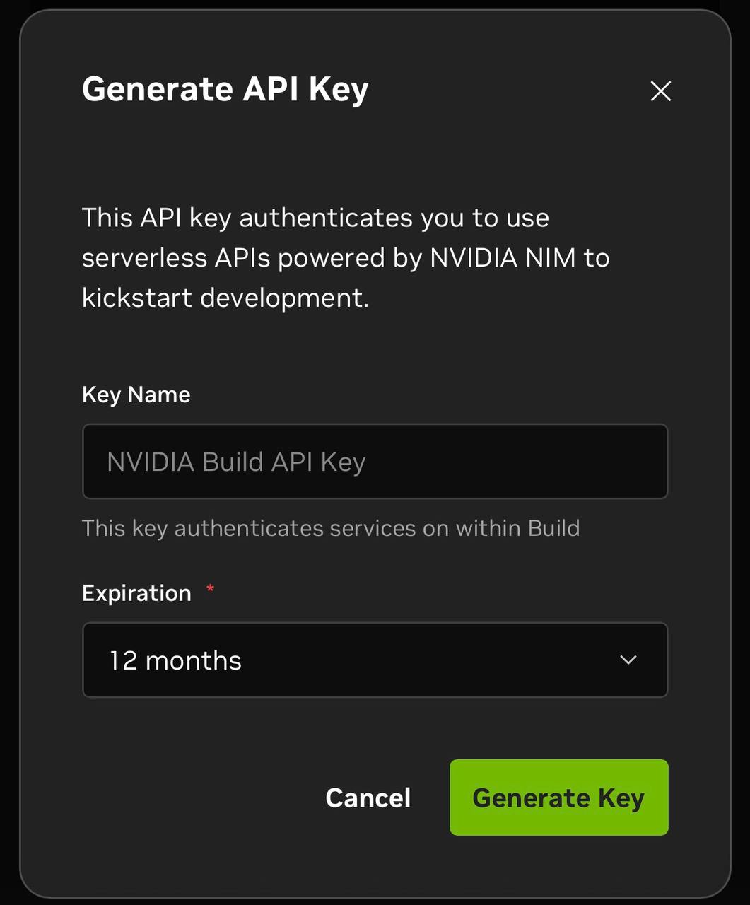Click the Generate Key button

coord(558,798)
